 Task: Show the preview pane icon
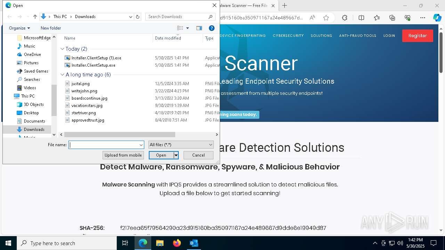pos(199,28)
